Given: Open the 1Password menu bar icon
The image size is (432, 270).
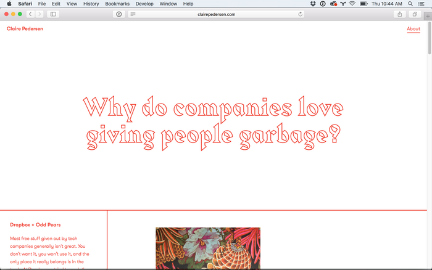Looking at the screenshot, I should 323,4.
